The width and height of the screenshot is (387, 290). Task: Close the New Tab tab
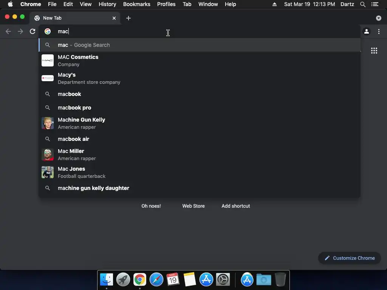click(114, 18)
